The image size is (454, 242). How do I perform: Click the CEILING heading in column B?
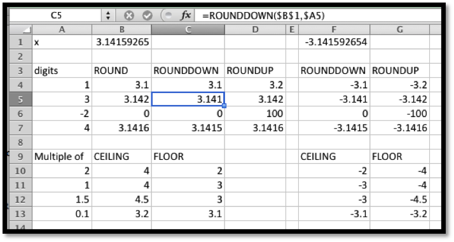[121, 157]
